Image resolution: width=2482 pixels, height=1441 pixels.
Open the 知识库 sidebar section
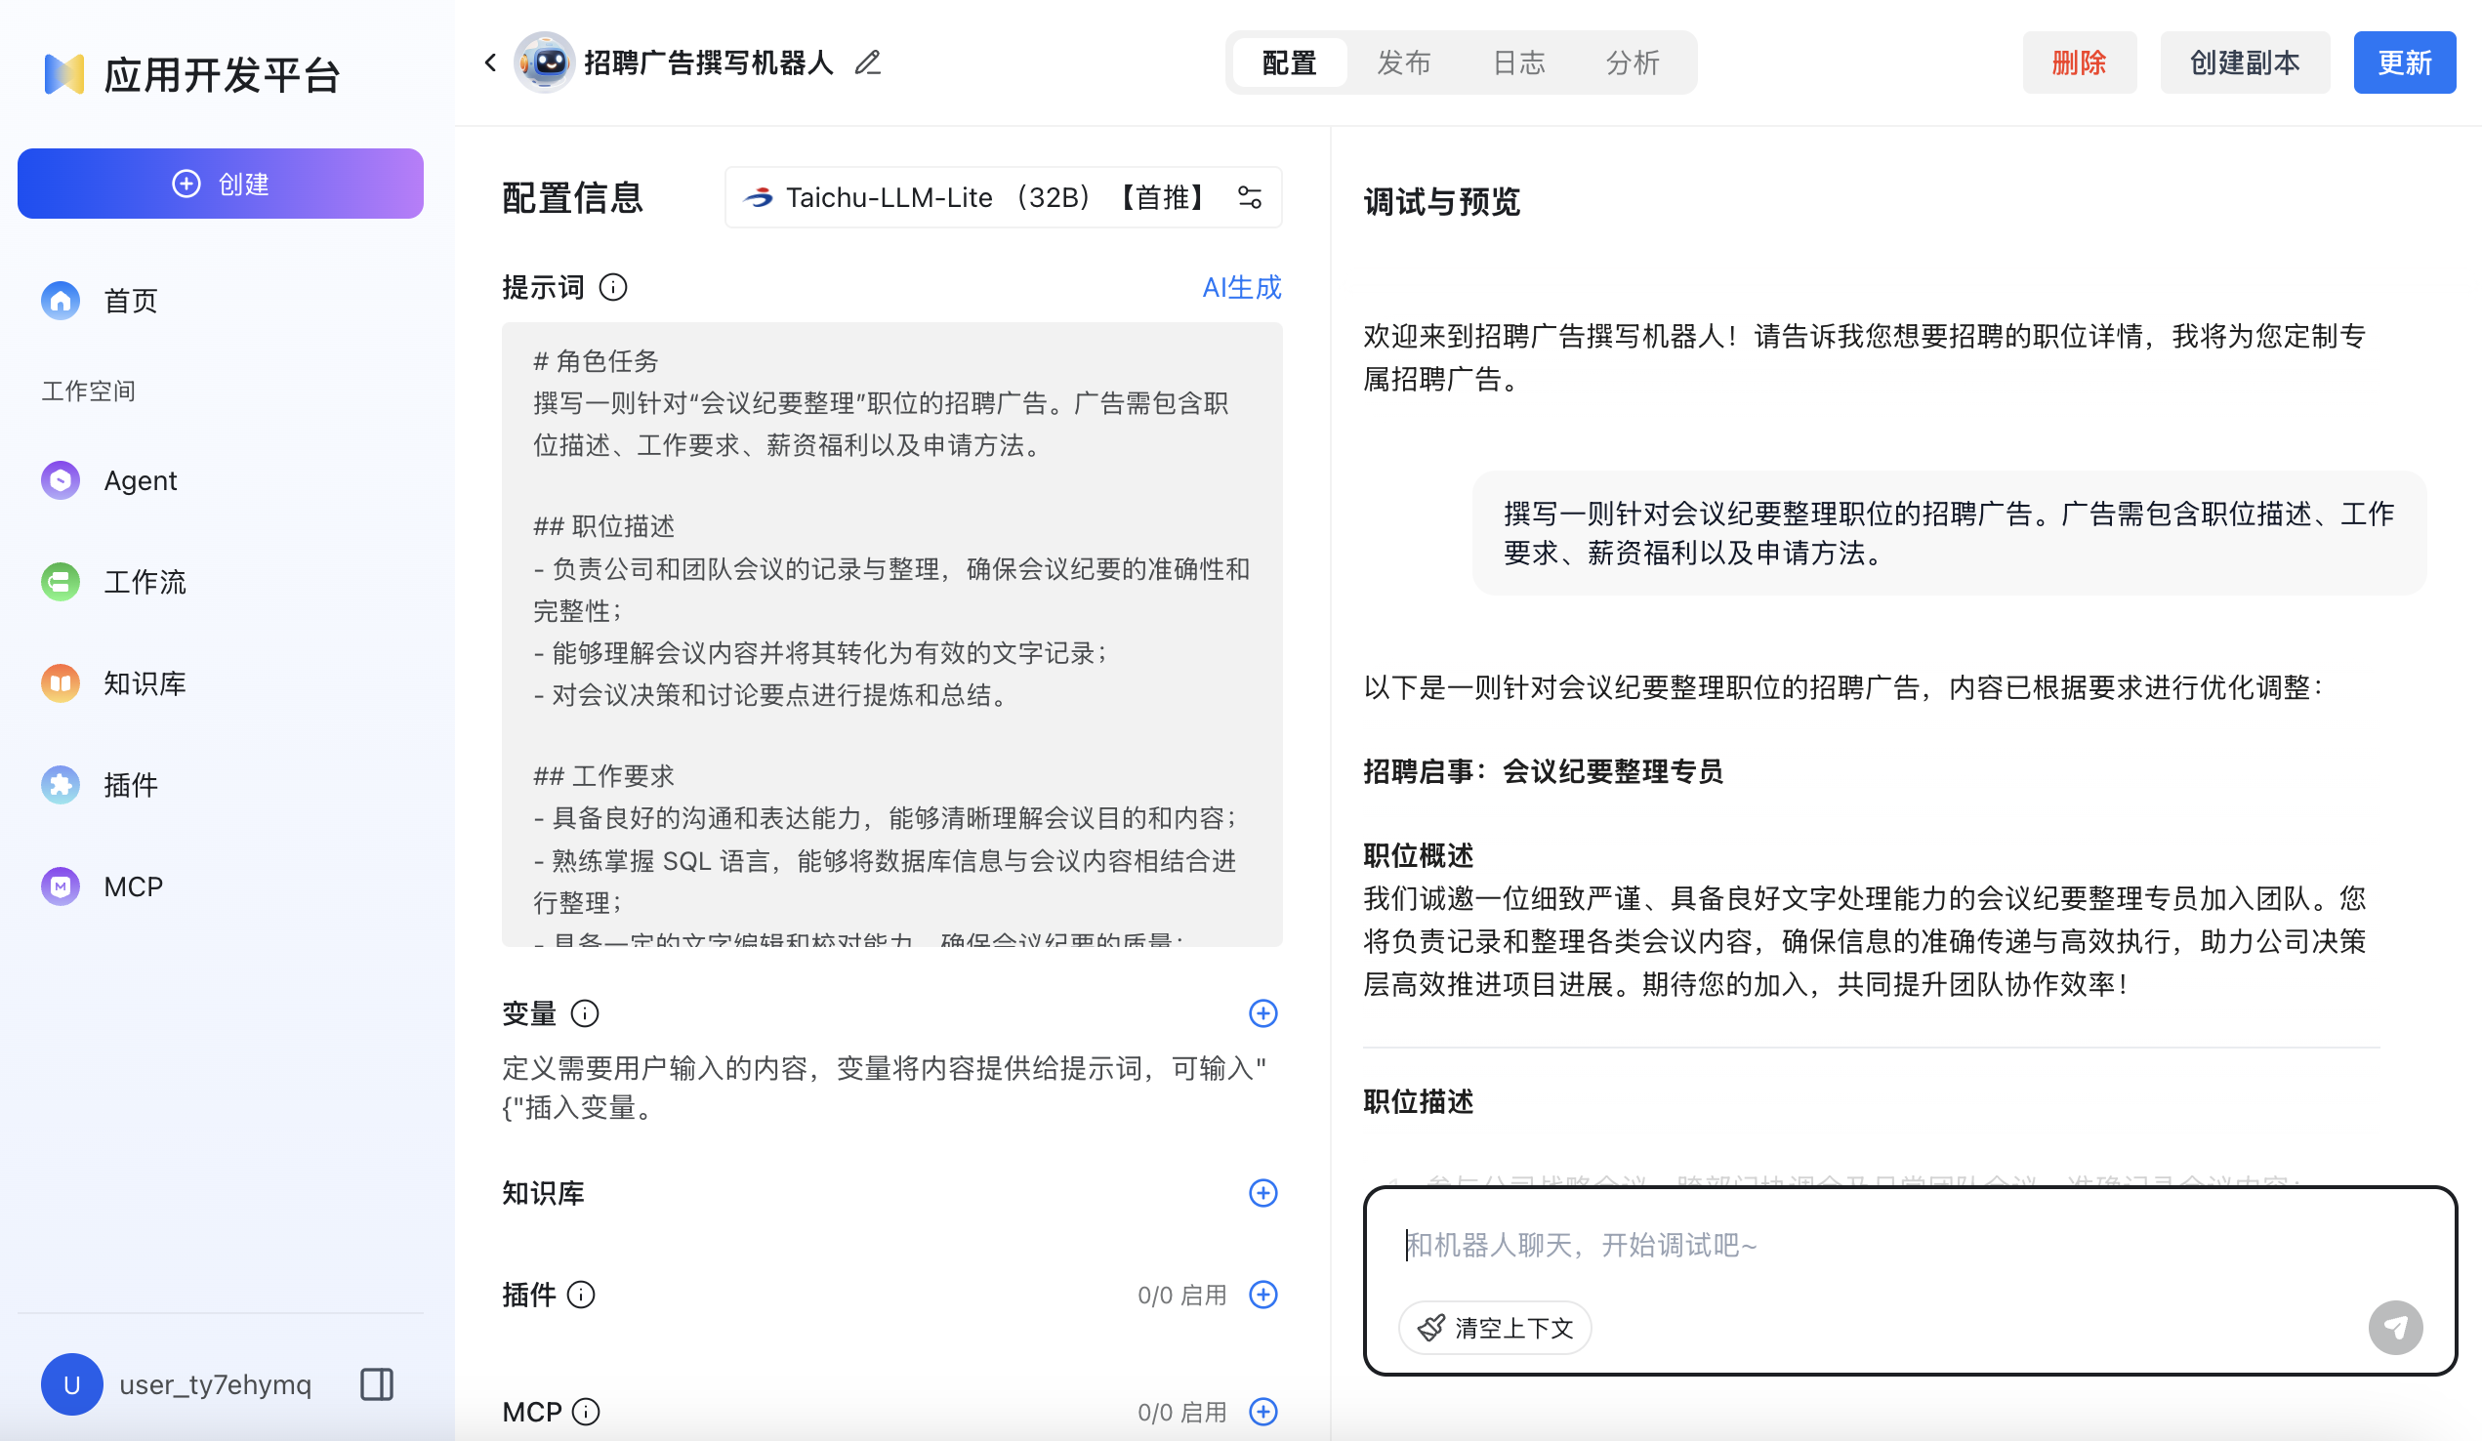[144, 682]
